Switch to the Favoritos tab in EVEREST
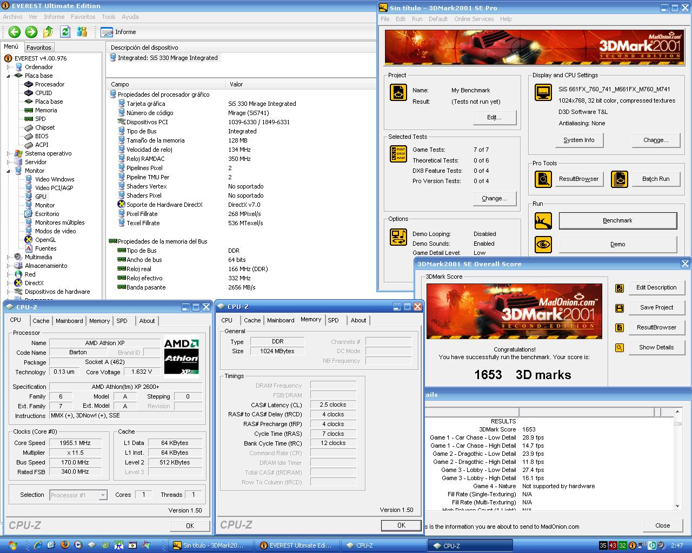692x553 pixels. pos(39,48)
